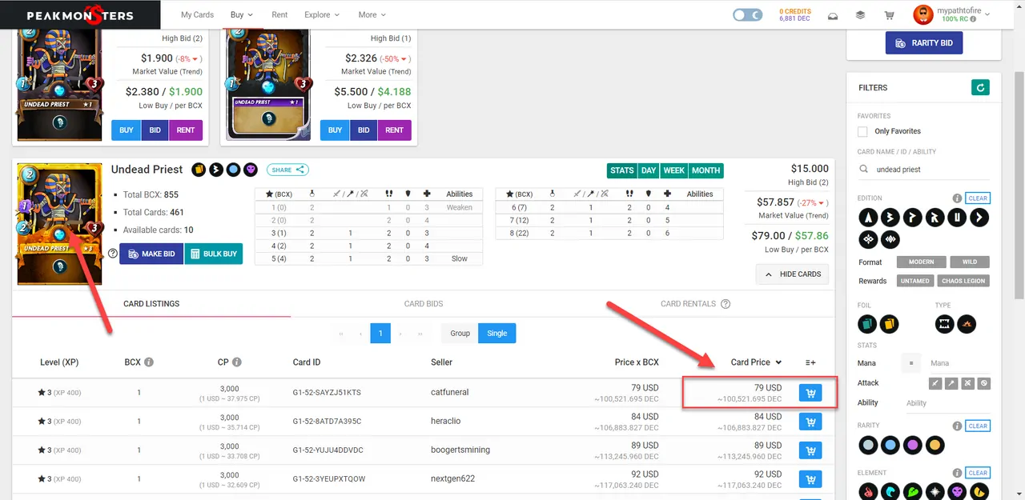Viewport: 1025px width, 500px height.
Task: Switch to the Card Rentals tab
Action: (x=695, y=304)
